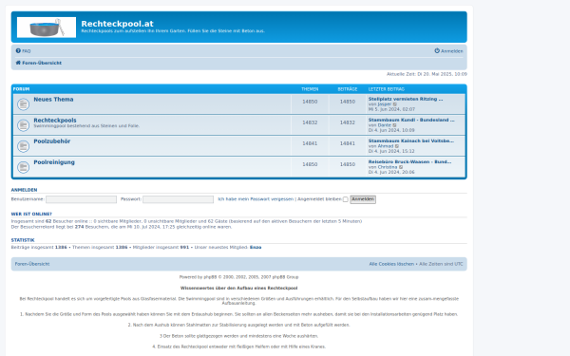
Task: Click view-latest-post icon next to Ahmad
Action: [x=397, y=146]
